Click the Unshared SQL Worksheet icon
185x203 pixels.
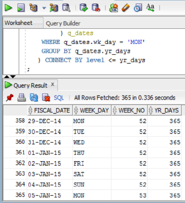113,8
